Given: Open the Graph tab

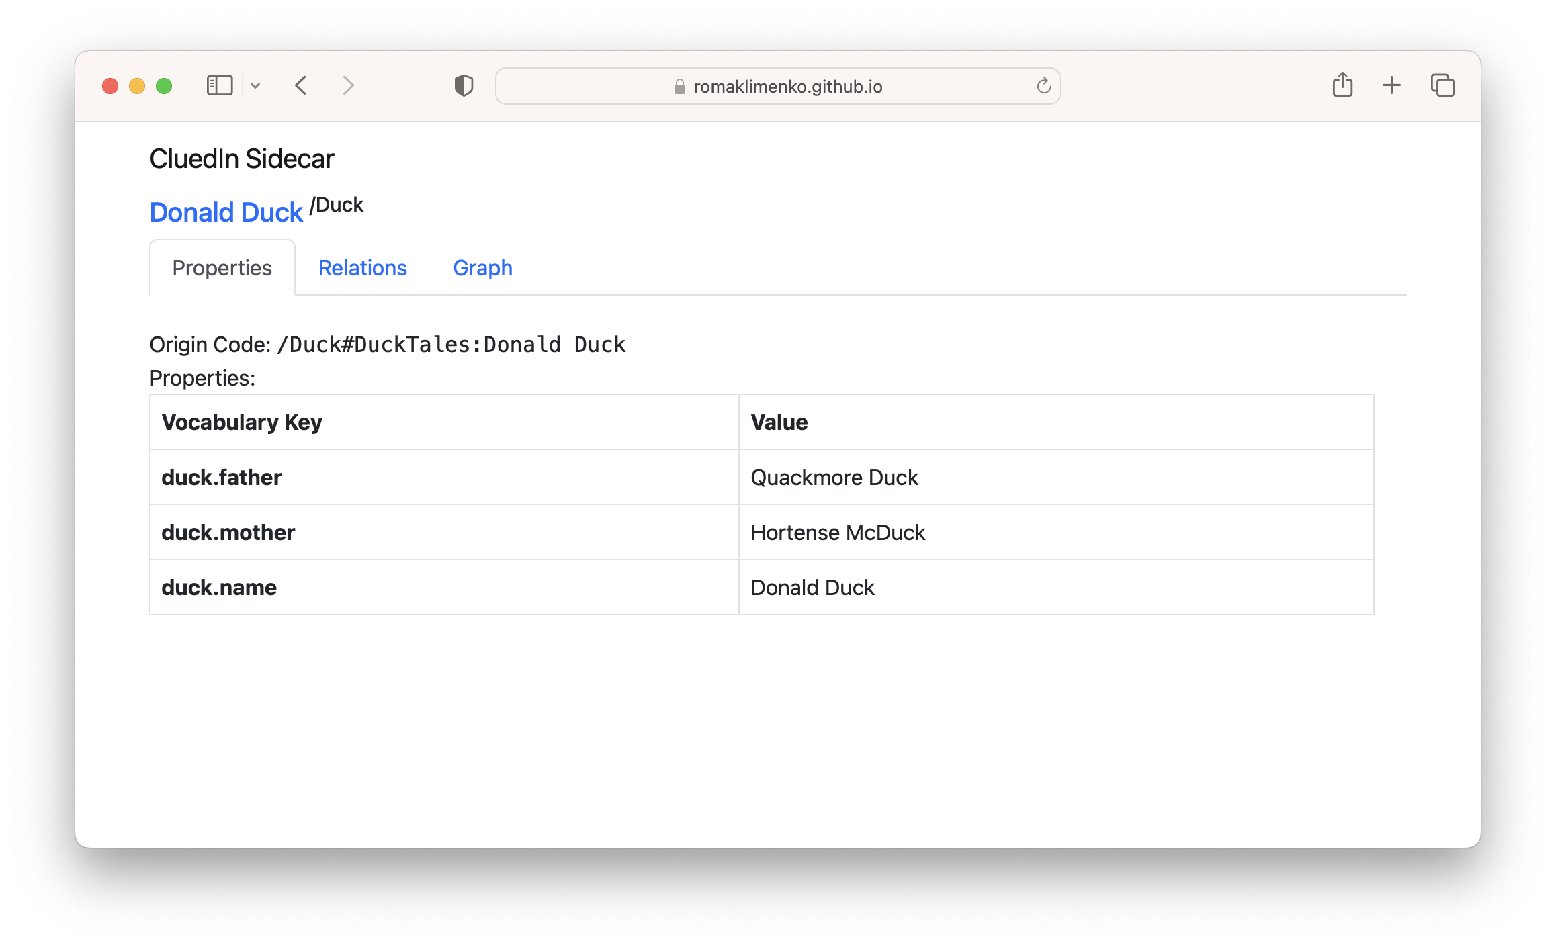Looking at the screenshot, I should pos(482,268).
